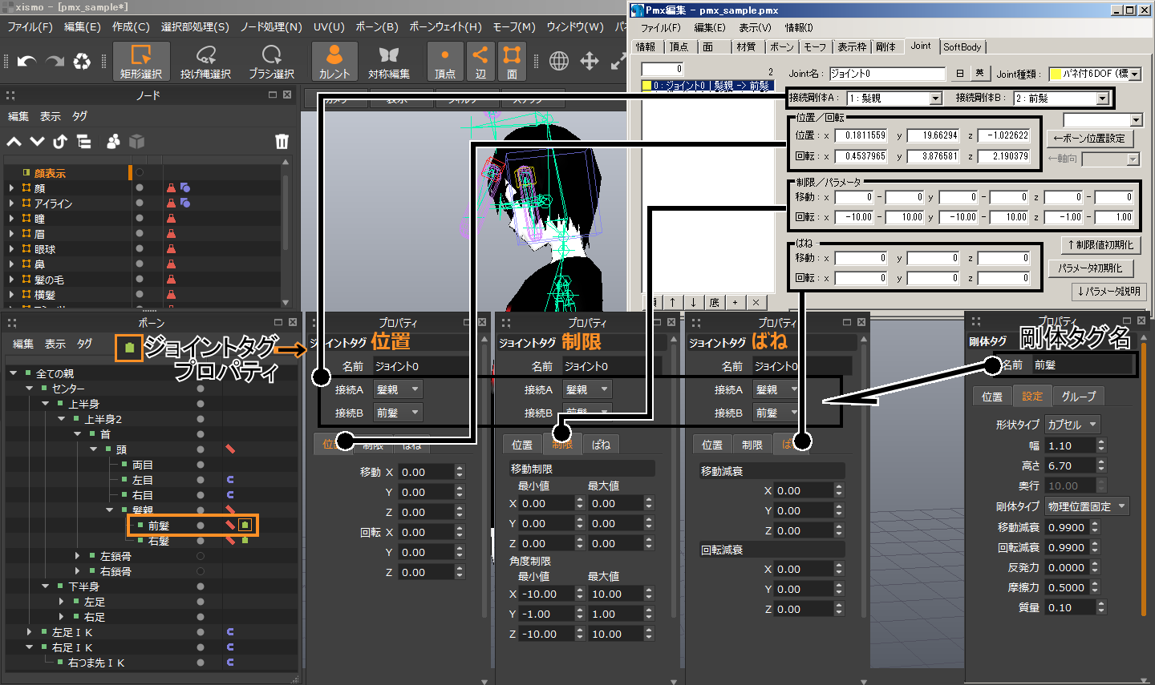Toggle visibility dot for 頭 bone
This screenshot has width=1155, height=685.
click(x=201, y=449)
